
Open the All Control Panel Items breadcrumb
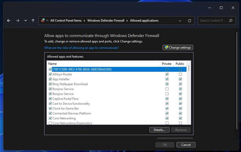(x=66, y=20)
